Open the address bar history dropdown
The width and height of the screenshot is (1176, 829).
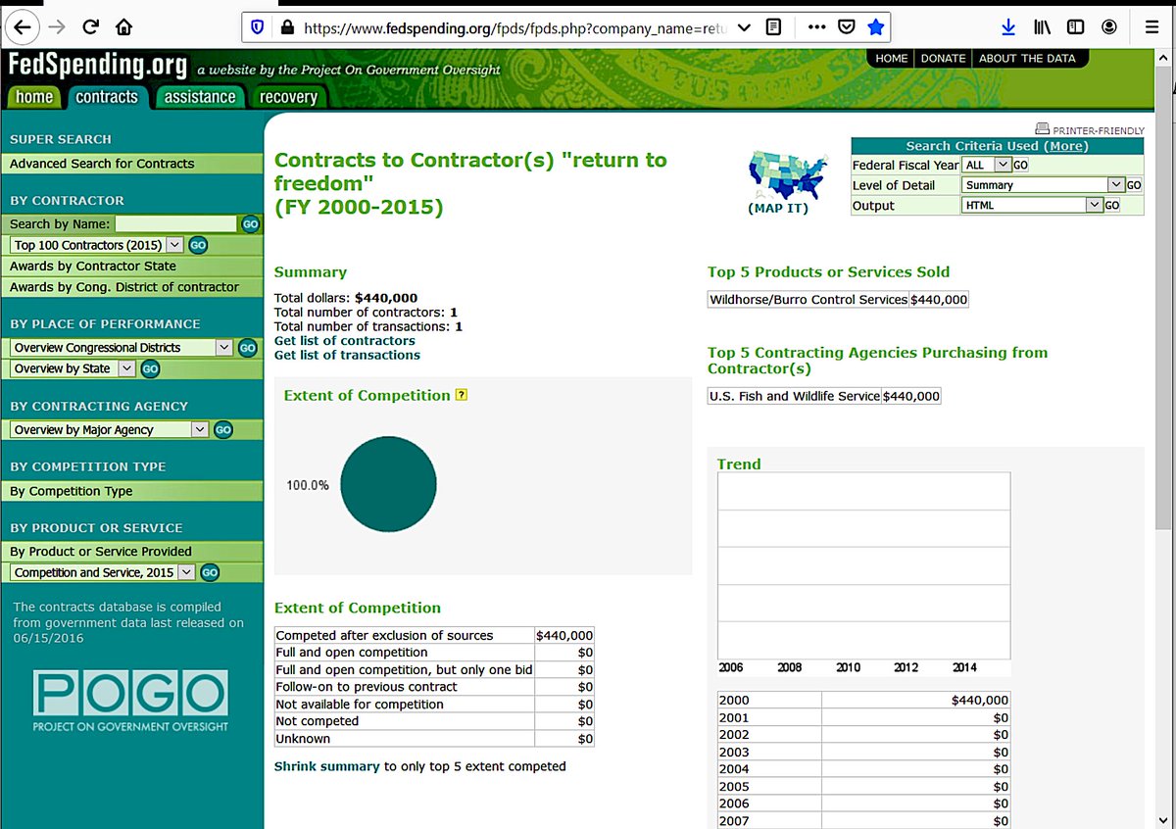(744, 27)
